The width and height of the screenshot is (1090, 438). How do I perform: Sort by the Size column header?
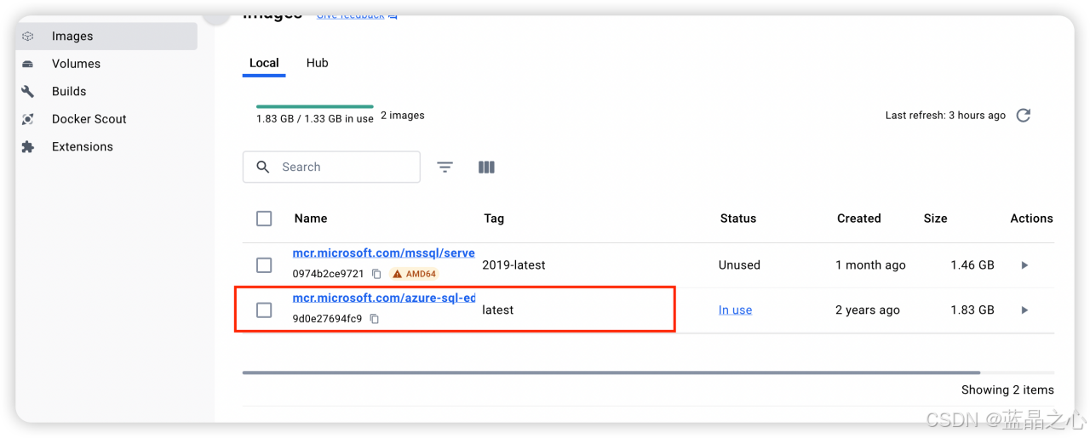(935, 219)
